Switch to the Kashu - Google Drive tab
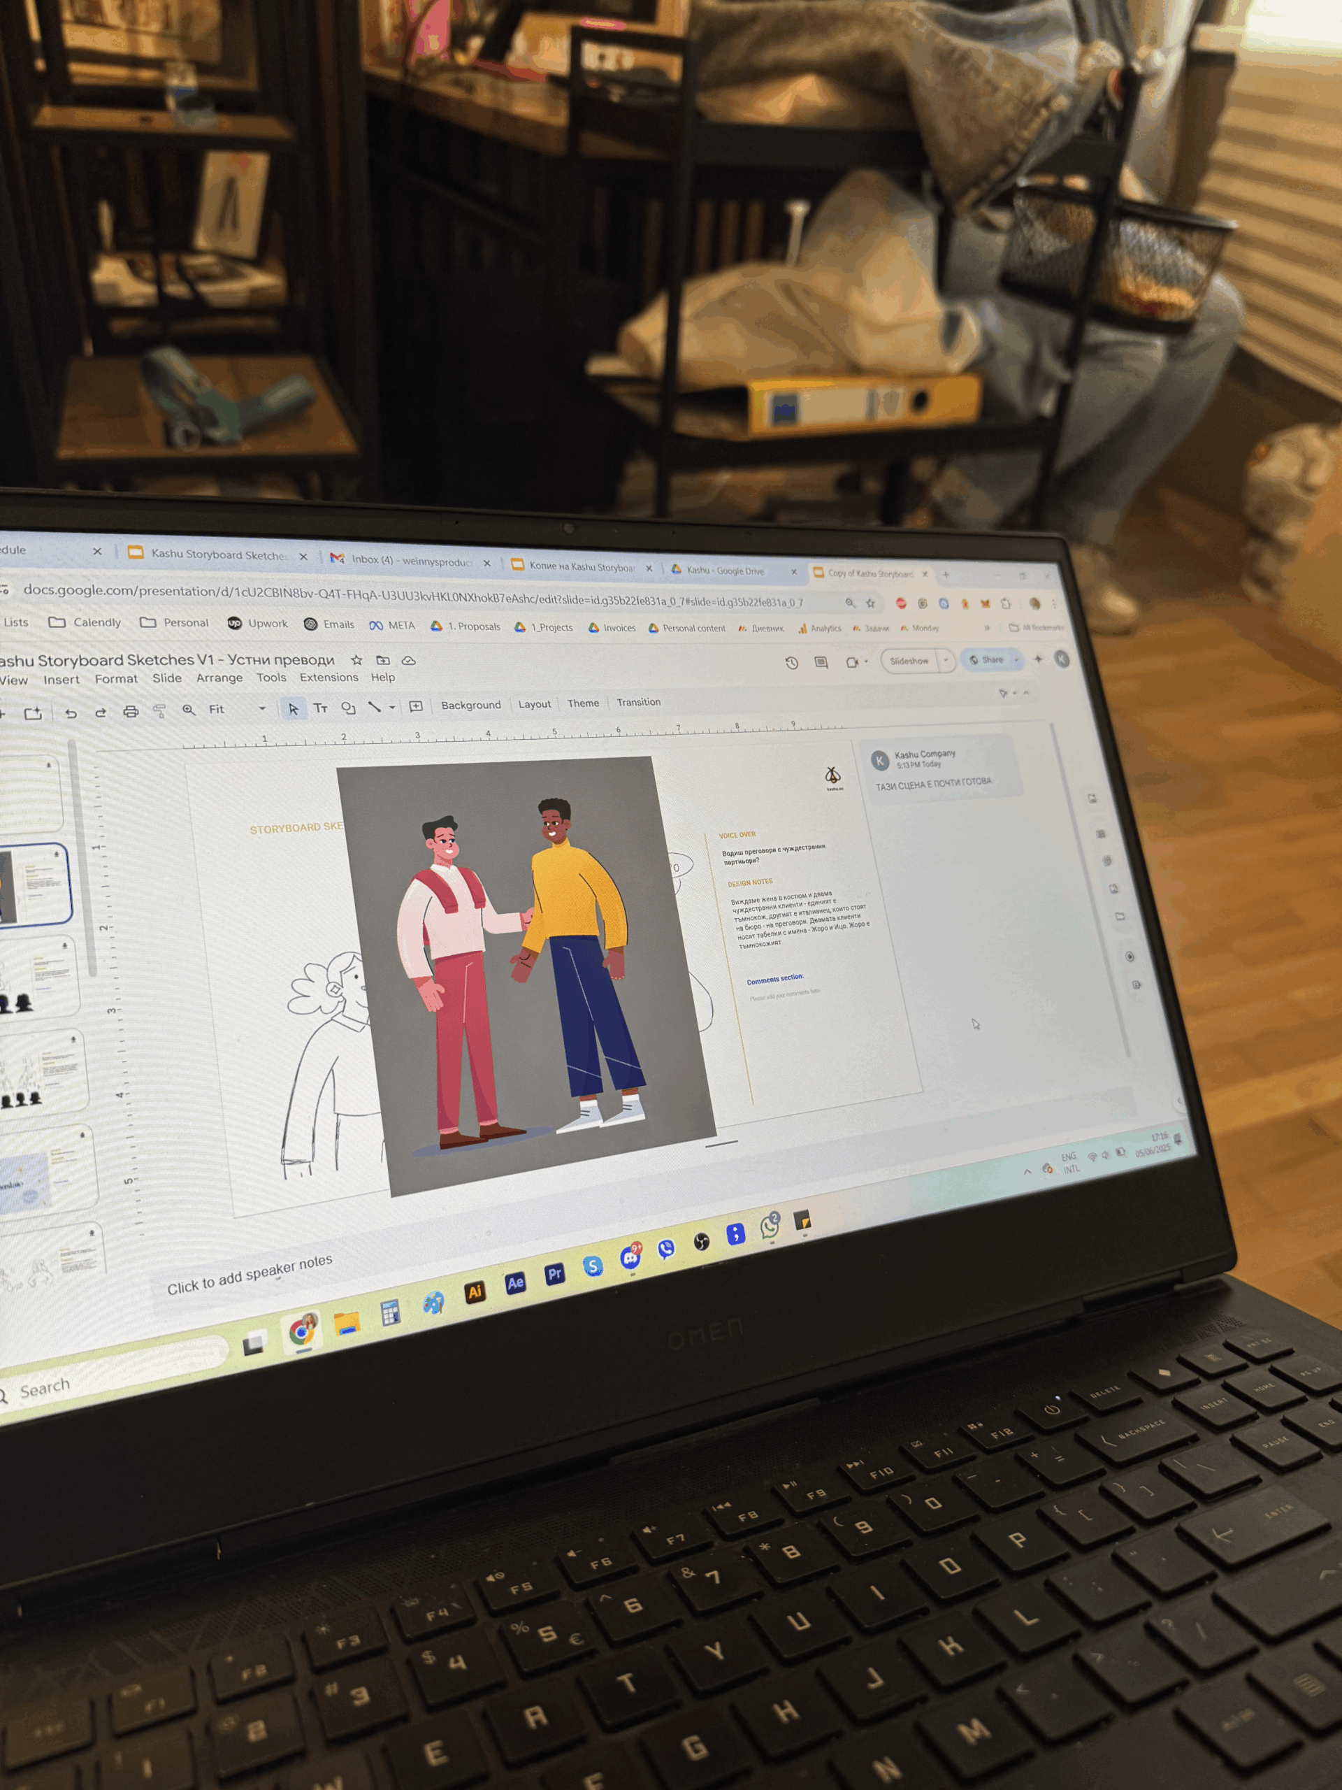The height and width of the screenshot is (1790, 1342). (726, 571)
